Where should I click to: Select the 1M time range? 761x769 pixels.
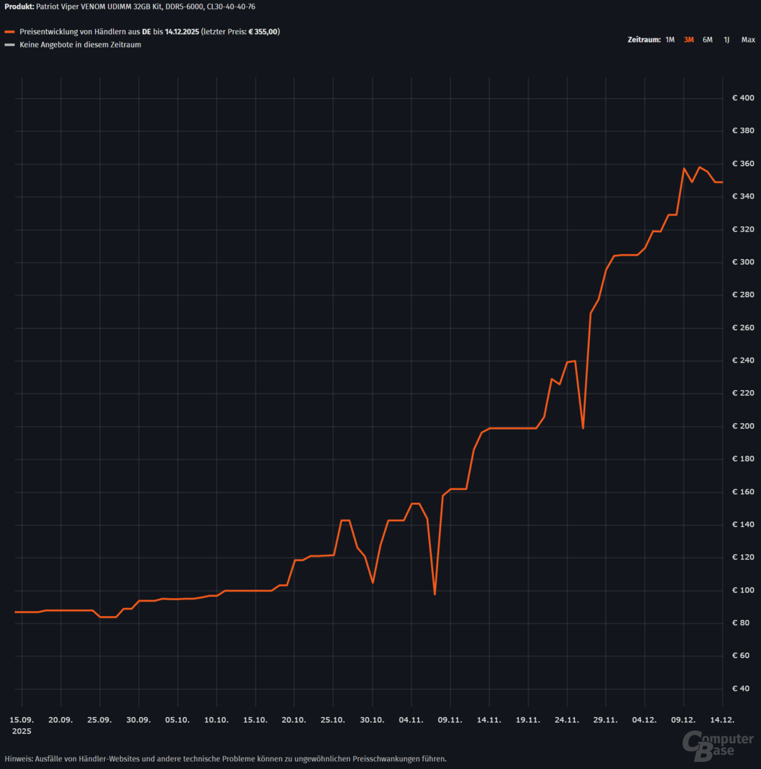coord(670,40)
